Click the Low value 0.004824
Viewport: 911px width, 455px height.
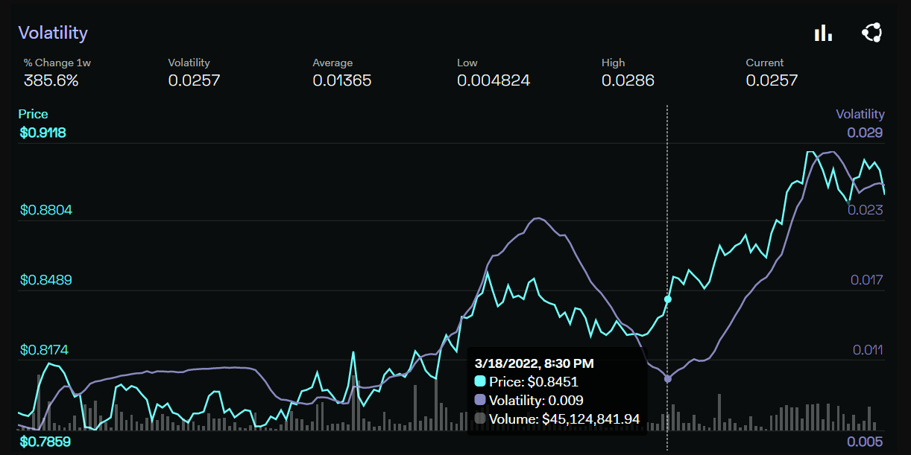click(494, 80)
